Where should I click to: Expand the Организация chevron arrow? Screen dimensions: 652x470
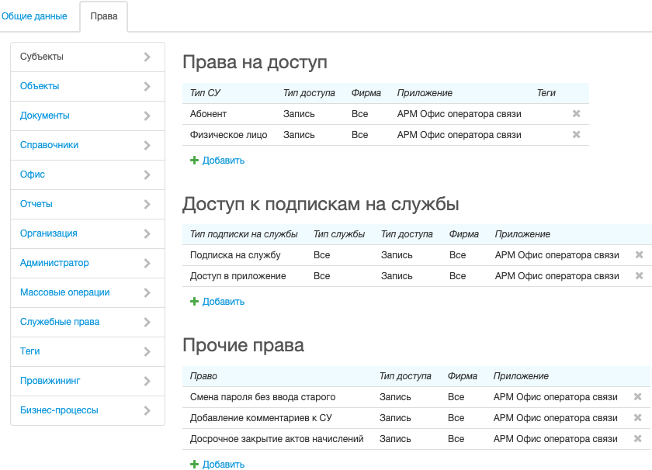tap(147, 234)
